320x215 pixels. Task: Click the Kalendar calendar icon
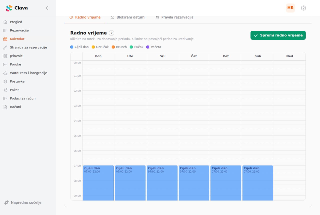[x=5, y=39]
